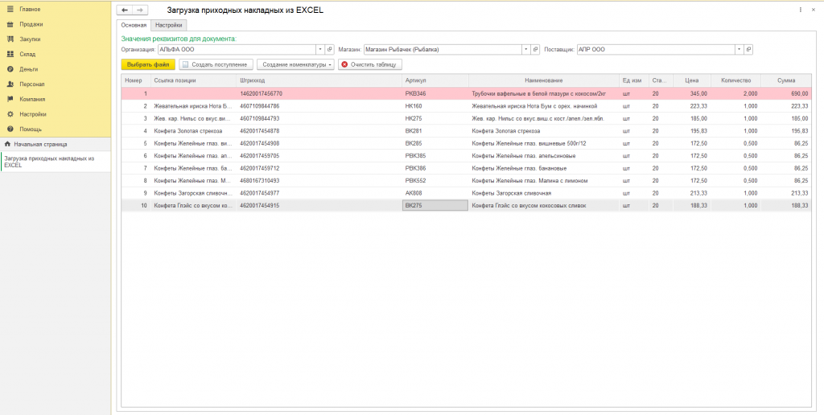This screenshot has width=824, height=415.
Task: Open the Персонал section in sidebar
Action: point(32,84)
